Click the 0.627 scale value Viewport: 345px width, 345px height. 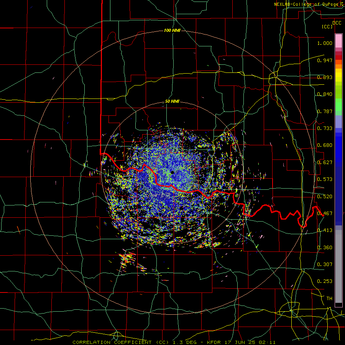(325, 163)
